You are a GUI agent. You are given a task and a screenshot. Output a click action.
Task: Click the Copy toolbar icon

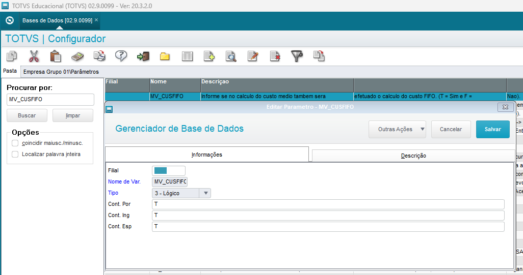point(12,56)
